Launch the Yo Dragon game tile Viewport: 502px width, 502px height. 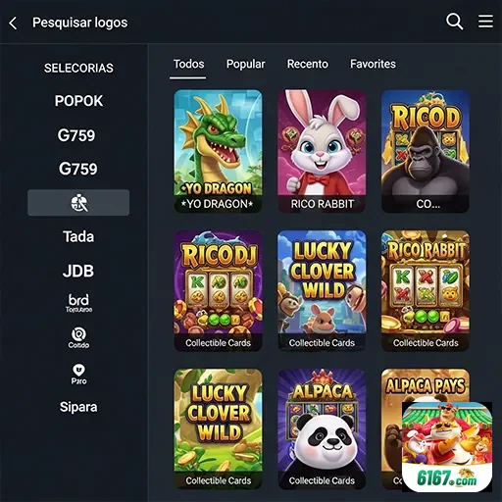218,151
